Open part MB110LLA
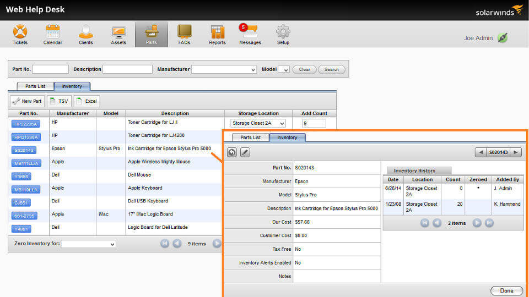This screenshot has width=529, height=297. click(x=26, y=190)
